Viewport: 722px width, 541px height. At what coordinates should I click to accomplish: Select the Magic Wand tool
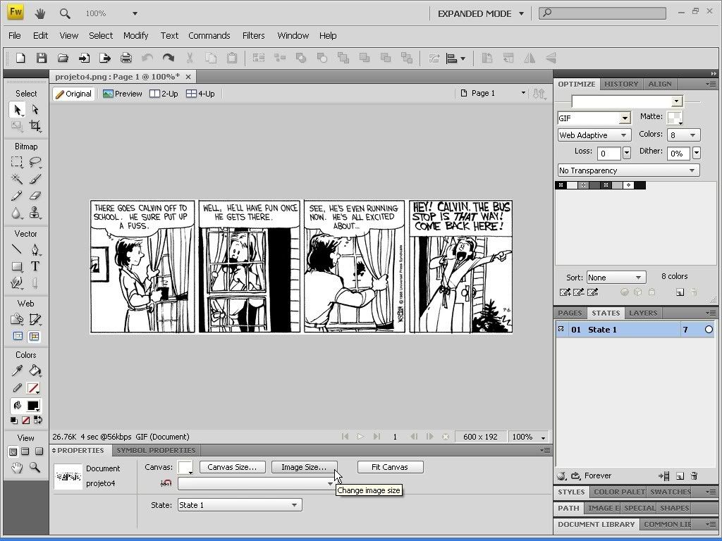pos(17,178)
